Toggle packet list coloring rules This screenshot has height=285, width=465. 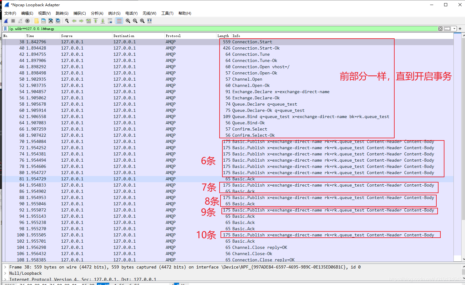(119, 21)
